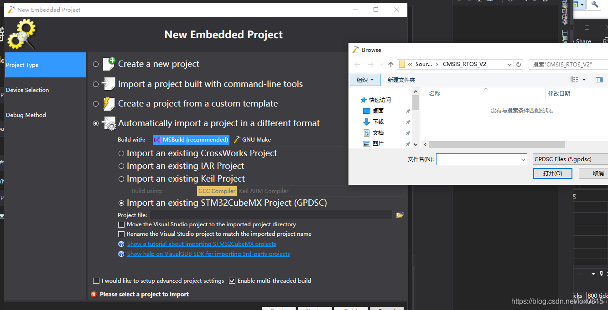Click the gears wizard logo in the header
This screenshot has height=310, width=608.
21,34
